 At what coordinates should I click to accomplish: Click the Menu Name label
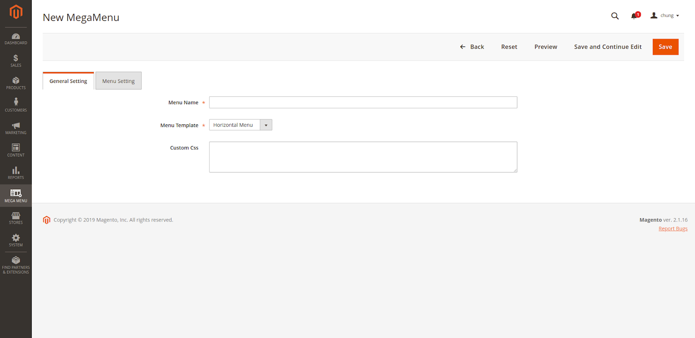pyautogui.click(x=183, y=103)
